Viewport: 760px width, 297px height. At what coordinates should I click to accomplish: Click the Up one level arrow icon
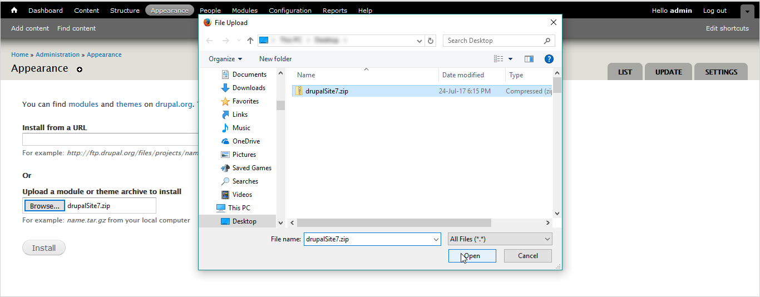[250, 41]
